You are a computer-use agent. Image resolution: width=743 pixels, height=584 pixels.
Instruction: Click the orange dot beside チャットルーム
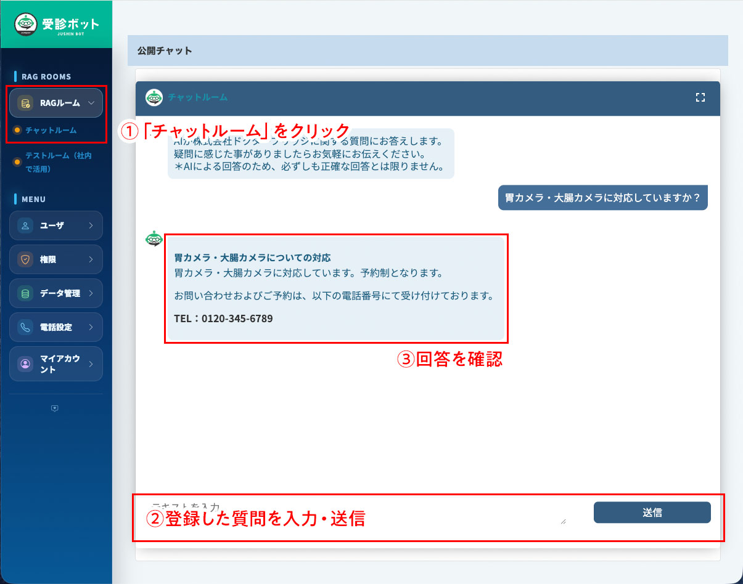[17, 130]
